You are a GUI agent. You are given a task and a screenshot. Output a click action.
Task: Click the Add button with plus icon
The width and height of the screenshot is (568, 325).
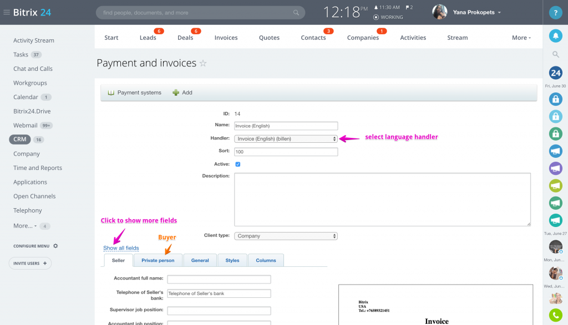click(182, 92)
